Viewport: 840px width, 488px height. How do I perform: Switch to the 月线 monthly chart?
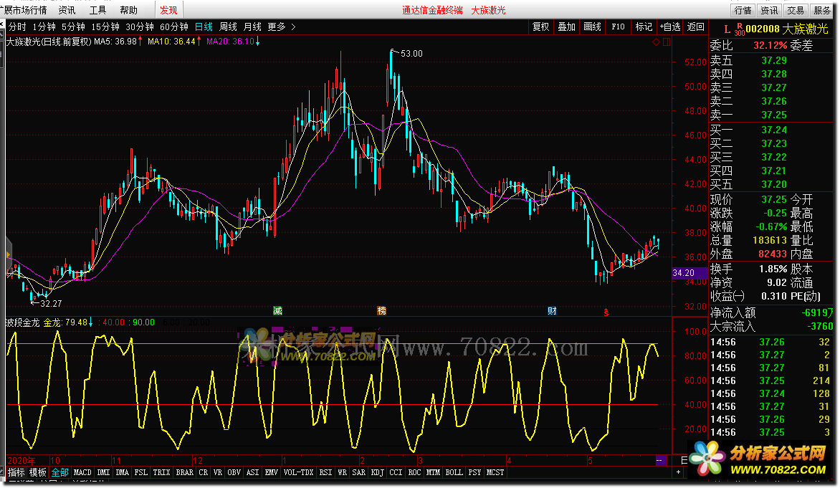tap(252, 27)
